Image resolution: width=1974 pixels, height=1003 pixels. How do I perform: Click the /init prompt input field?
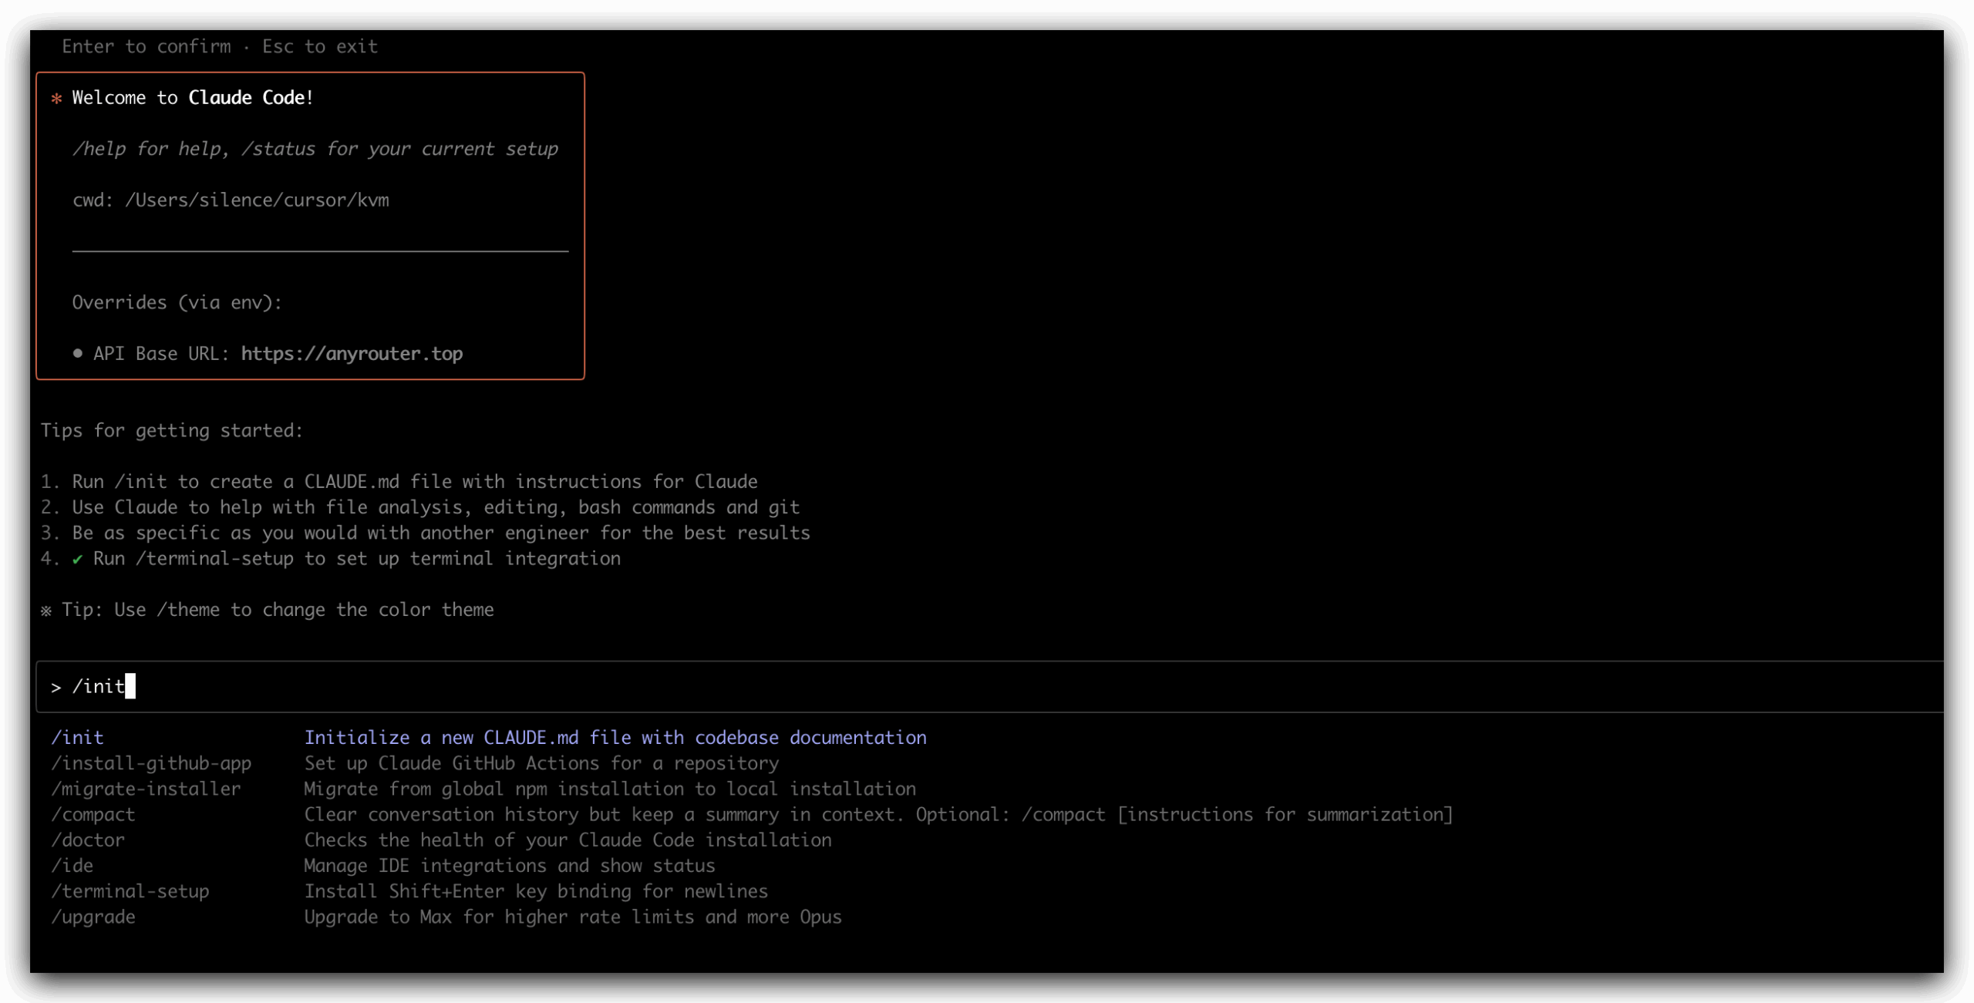click(989, 686)
